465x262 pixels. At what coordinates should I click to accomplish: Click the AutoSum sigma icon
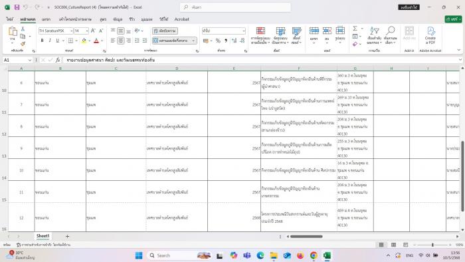point(355,29)
